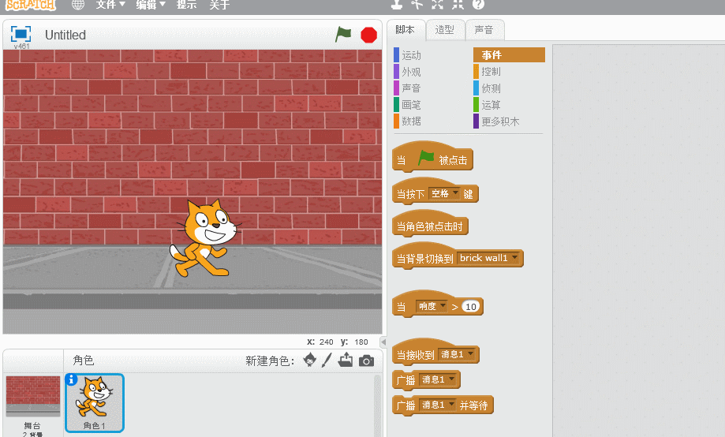Click the Untitled project title field

pos(65,35)
